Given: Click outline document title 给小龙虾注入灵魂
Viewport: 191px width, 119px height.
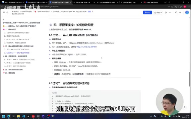Looking at the screenshot, I should [21, 23].
